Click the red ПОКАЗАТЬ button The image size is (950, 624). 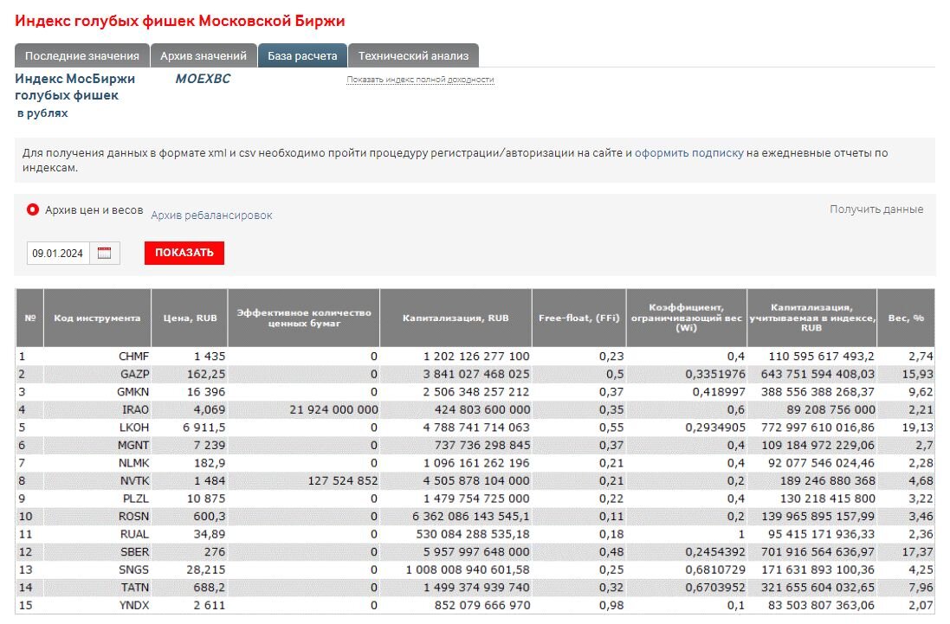tap(184, 253)
